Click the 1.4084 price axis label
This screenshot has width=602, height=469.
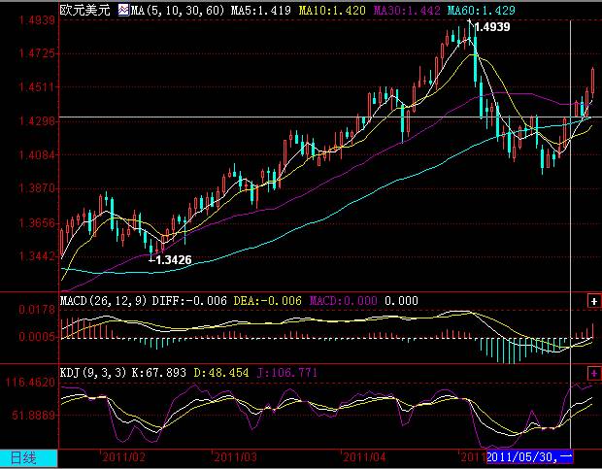(x=37, y=155)
